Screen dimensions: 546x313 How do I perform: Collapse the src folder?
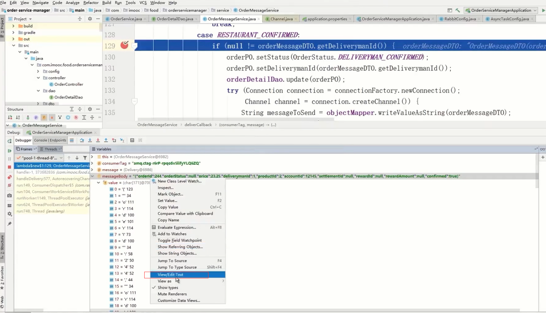(13, 45)
